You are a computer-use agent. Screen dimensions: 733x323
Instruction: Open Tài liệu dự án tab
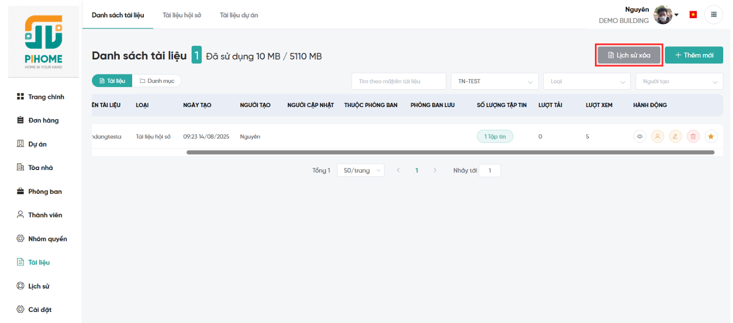239,15
